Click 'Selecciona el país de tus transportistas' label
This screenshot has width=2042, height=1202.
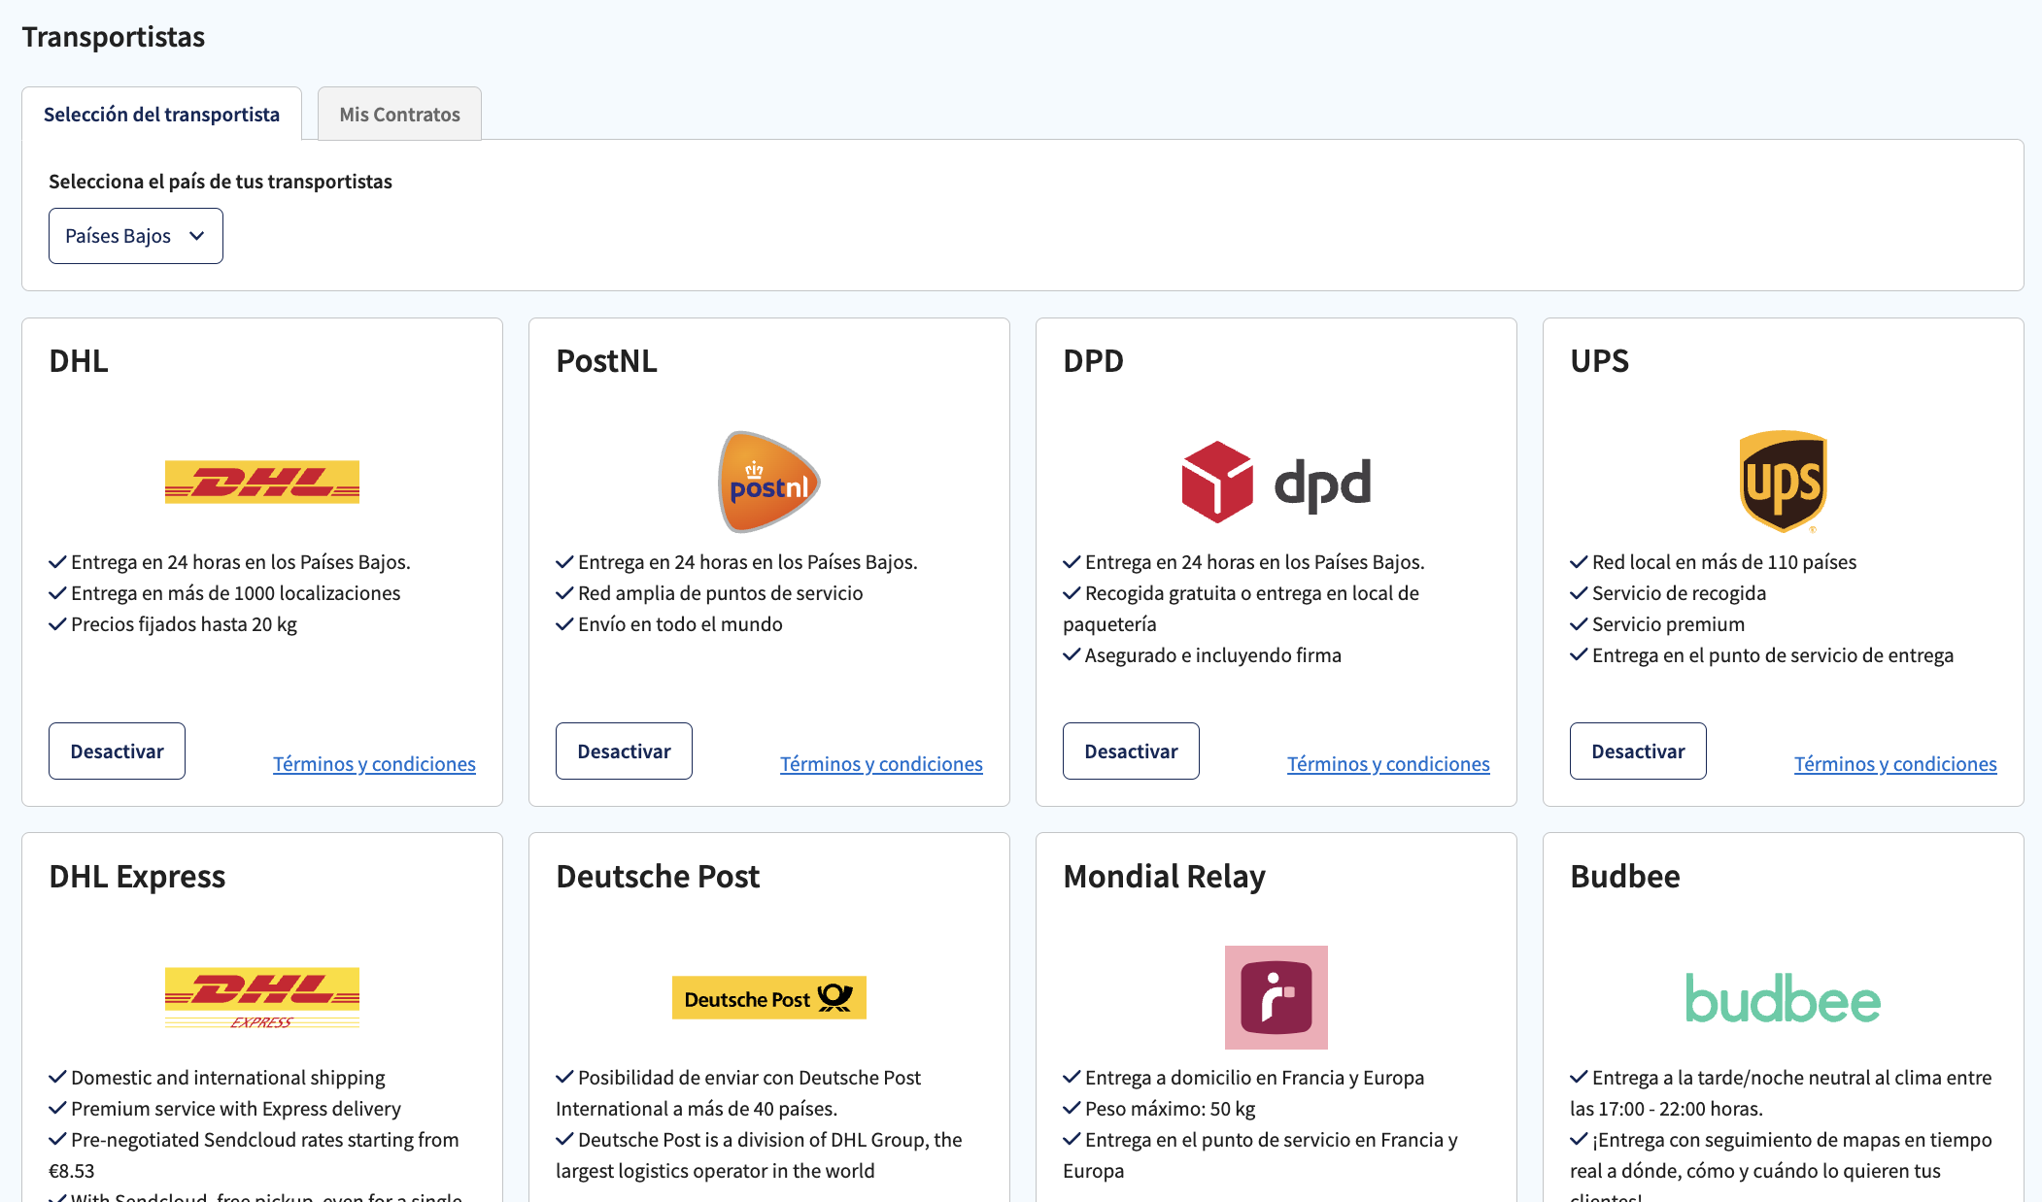(221, 182)
